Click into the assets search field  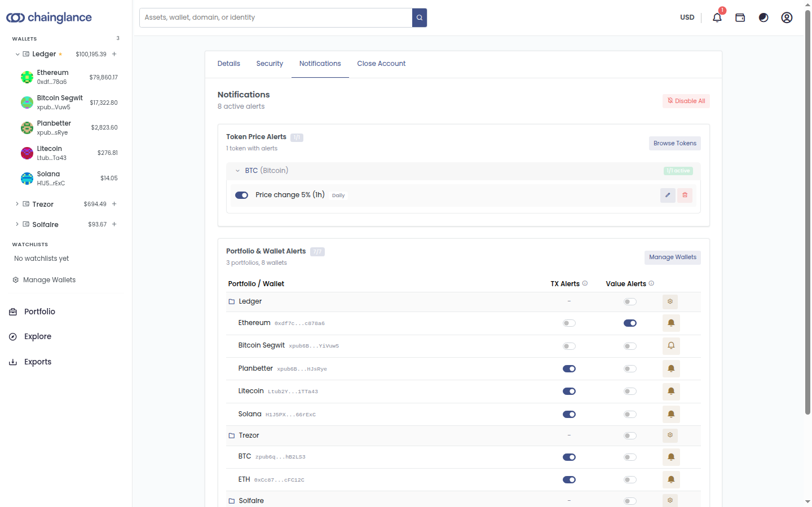pyautogui.click(x=276, y=17)
